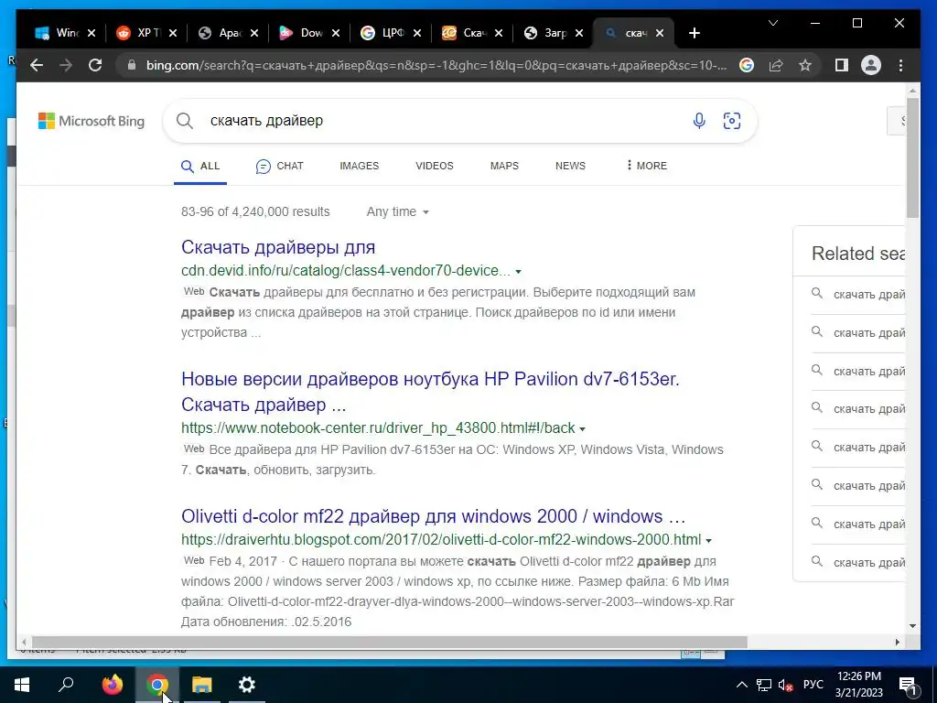The width and height of the screenshot is (937, 703).
Task: Click the 83-96 of 4,240,000 results text
Action: [255, 211]
